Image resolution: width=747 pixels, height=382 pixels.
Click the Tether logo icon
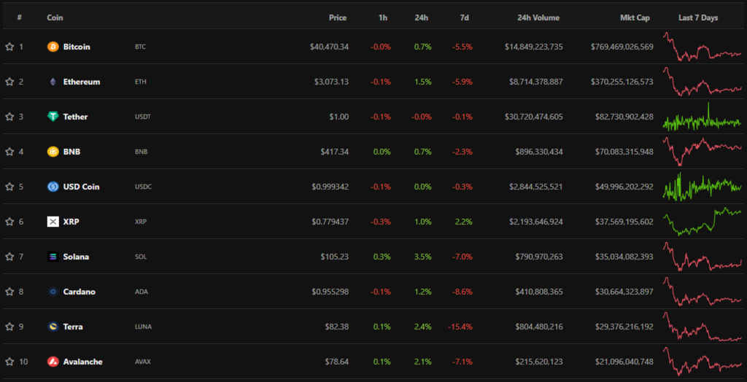[53, 117]
